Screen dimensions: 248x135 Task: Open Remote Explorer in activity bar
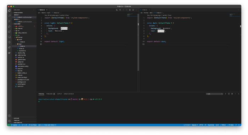9,37
